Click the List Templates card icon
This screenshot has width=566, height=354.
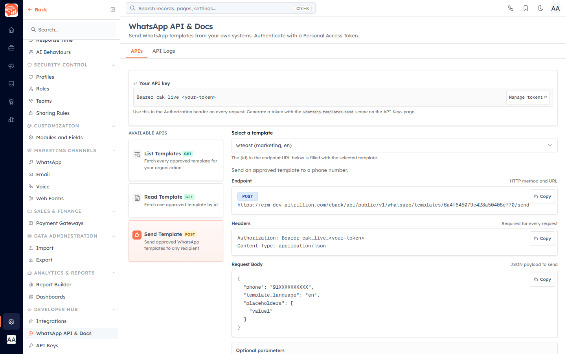click(x=137, y=155)
